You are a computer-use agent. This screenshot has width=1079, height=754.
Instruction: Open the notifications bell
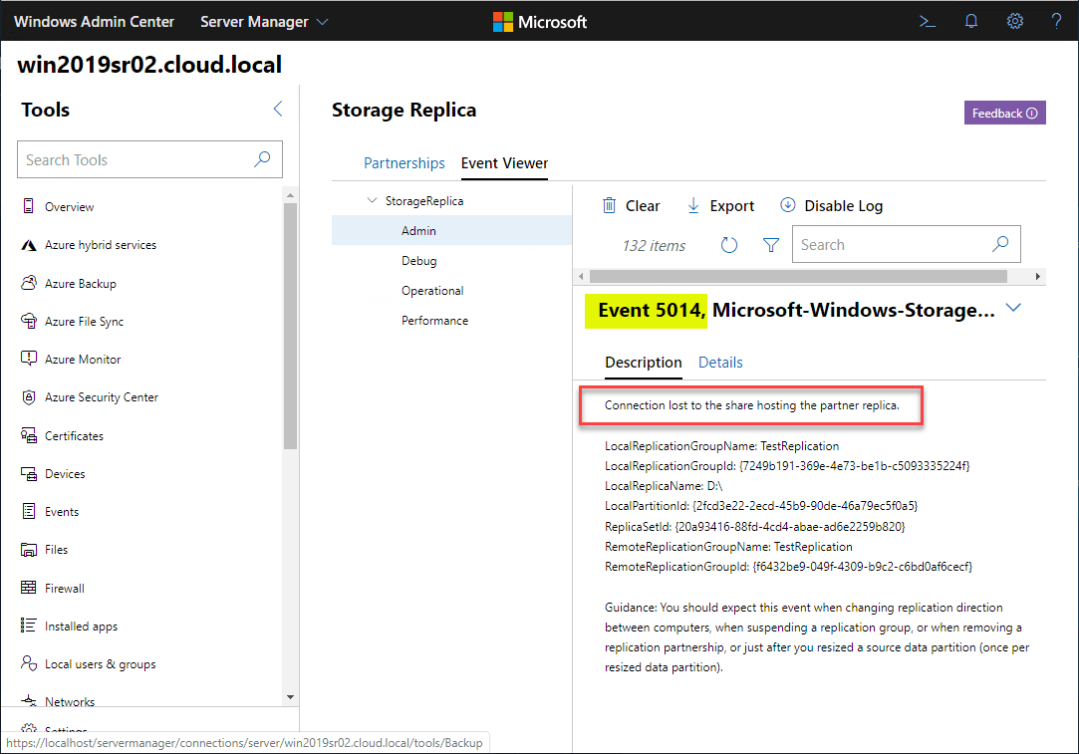pos(971,21)
